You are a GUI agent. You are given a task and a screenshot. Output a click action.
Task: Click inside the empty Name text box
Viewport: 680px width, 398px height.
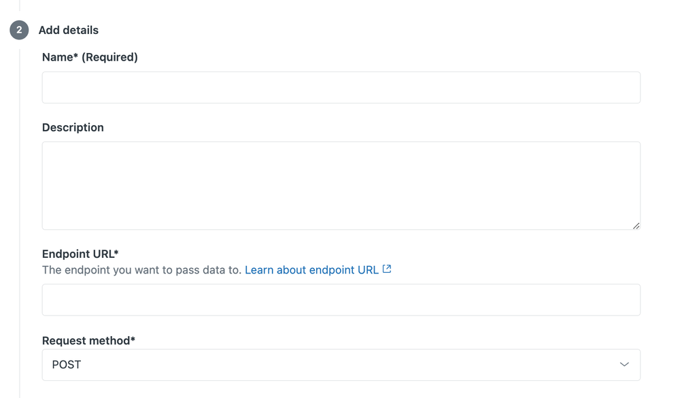[x=340, y=87]
